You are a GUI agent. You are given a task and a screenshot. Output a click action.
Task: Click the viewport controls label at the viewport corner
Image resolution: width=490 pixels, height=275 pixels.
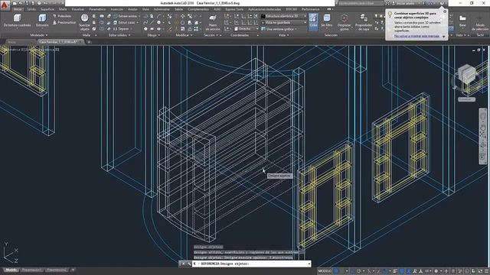(x=30, y=49)
